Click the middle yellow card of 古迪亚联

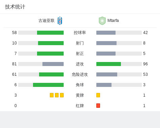(x=57, y=95)
